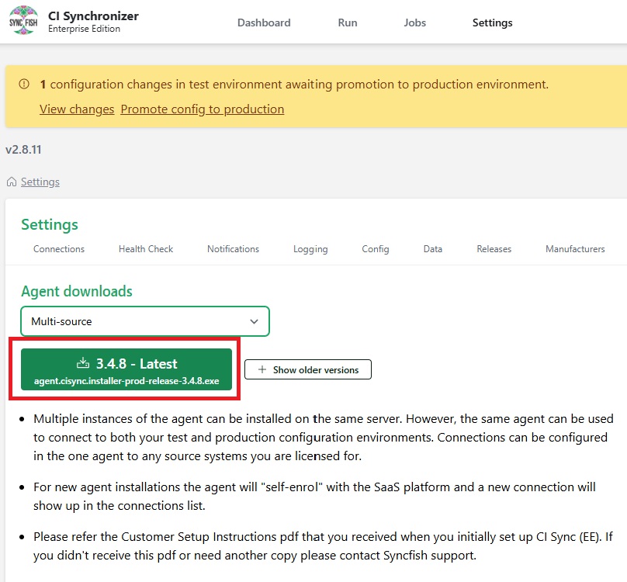
Task: Open the Releases tab
Action: tap(494, 249)
